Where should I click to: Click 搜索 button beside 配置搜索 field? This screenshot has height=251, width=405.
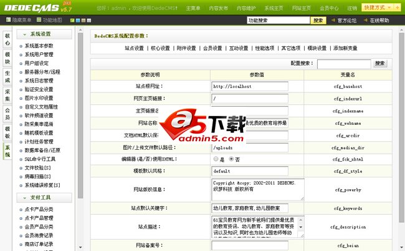(x=380, y=64)
